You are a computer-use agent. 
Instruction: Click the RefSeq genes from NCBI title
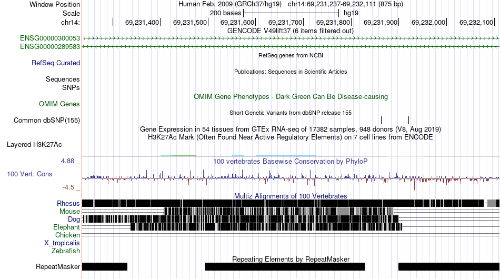[x=291, y=55]
